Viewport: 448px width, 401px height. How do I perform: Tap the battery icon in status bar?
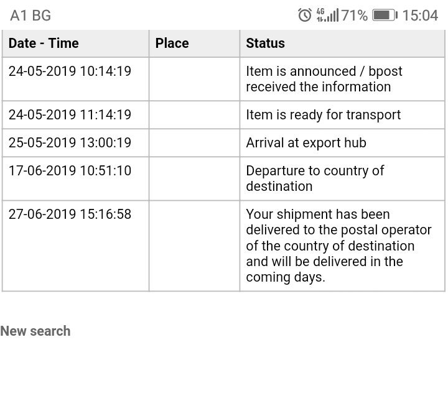click(x=385, y=15)
